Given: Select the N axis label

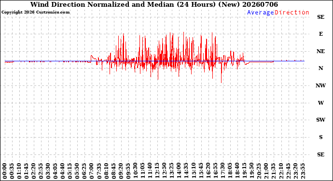Looking at the screenshot, I should pos(320,68).
